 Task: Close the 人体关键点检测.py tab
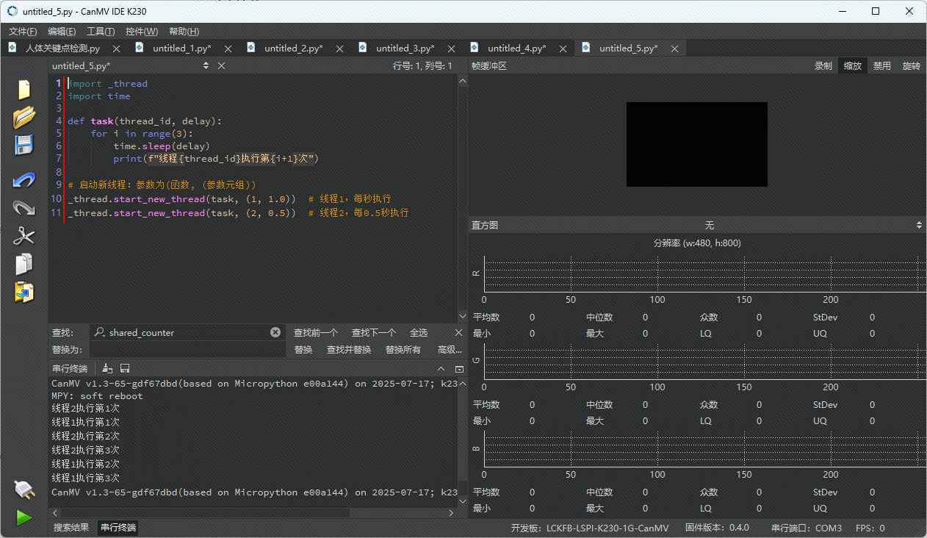pos(116,49)
